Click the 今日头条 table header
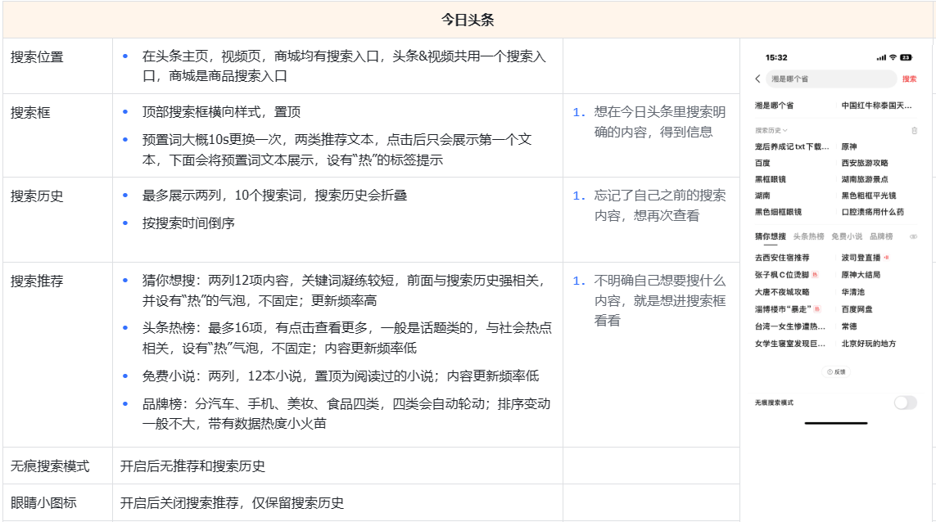The width and height of the screenshot is (936, 522). coord(468,20)
